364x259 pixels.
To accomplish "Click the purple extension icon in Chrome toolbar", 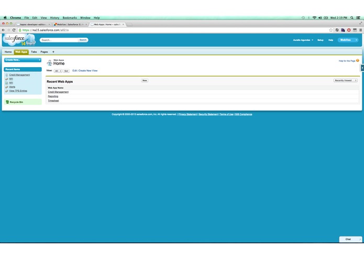I will (343, 30).
